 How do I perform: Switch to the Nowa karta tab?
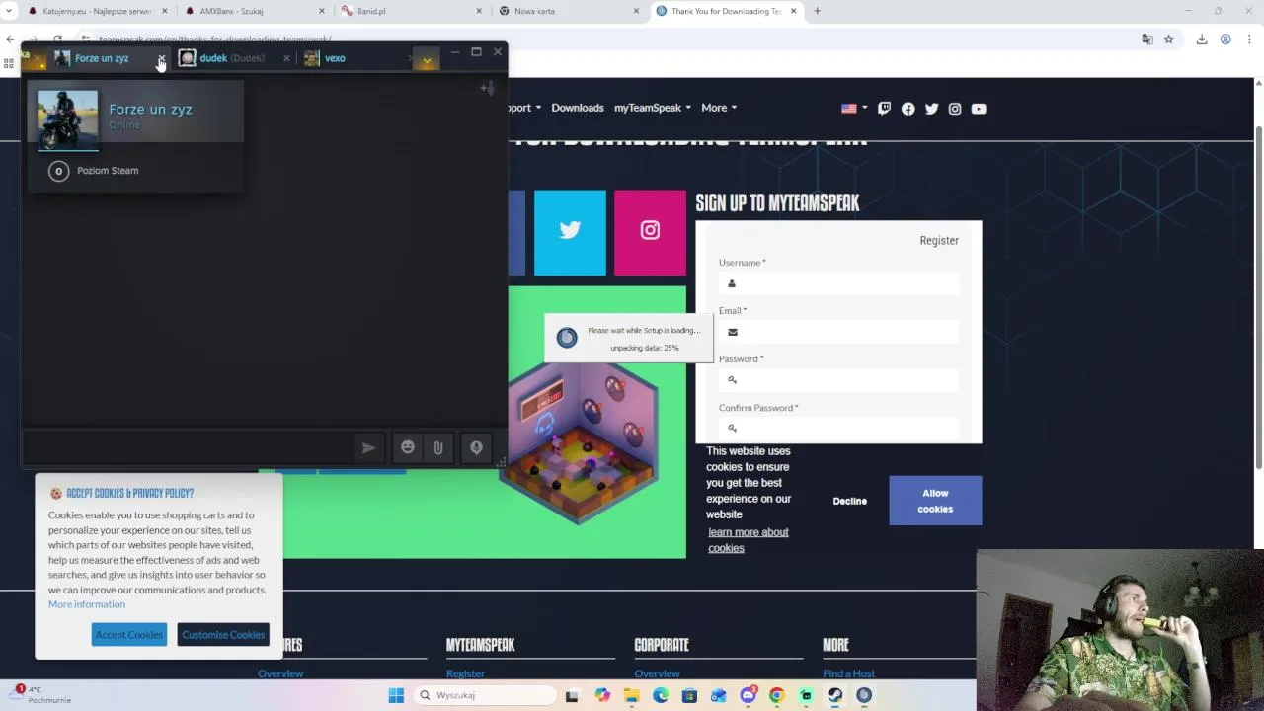(x=568, y=11)
